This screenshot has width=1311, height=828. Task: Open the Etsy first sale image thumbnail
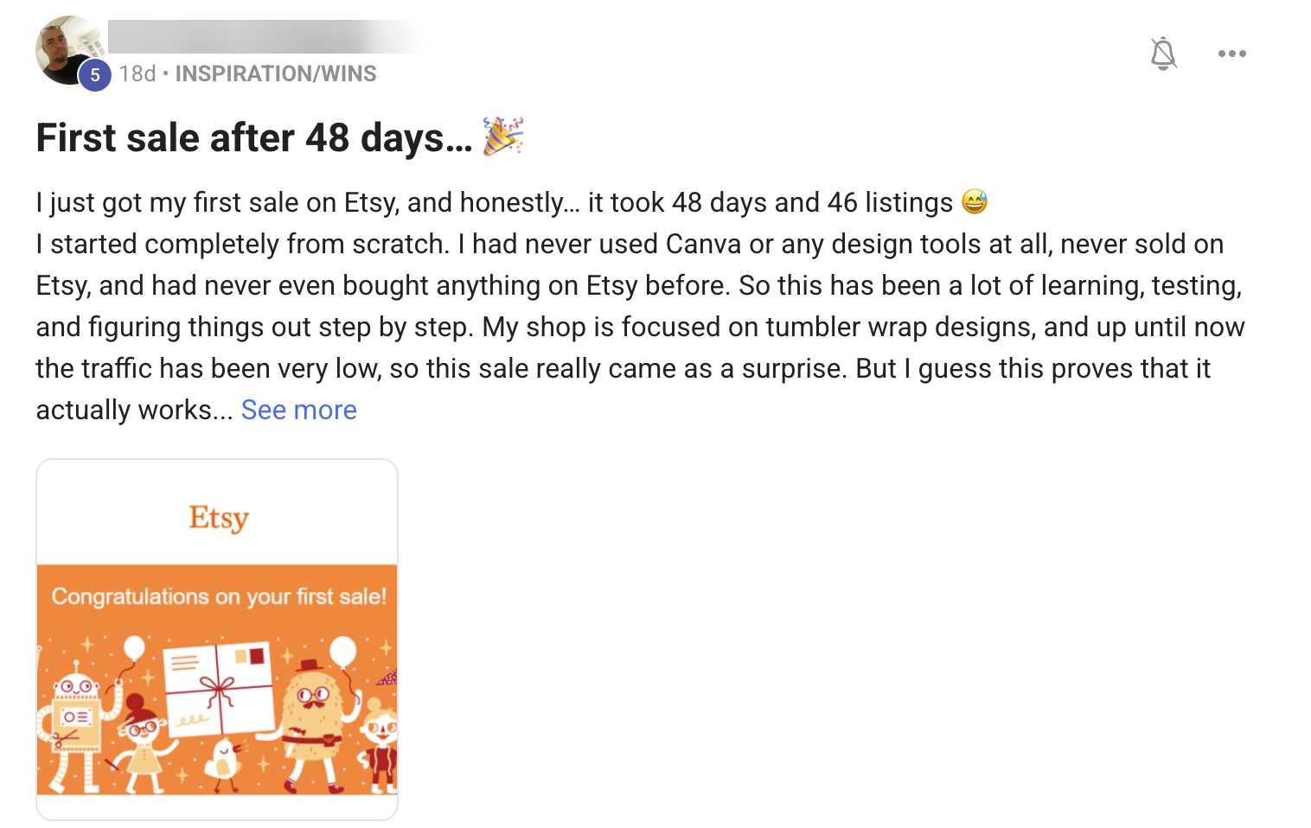(x=217, y=640)
